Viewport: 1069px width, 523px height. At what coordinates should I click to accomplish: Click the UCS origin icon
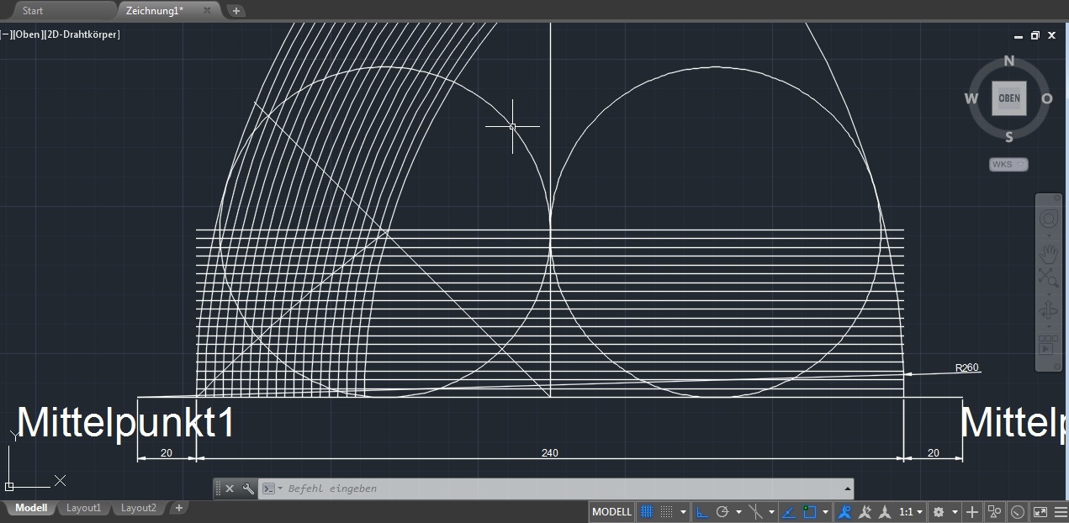9,486
